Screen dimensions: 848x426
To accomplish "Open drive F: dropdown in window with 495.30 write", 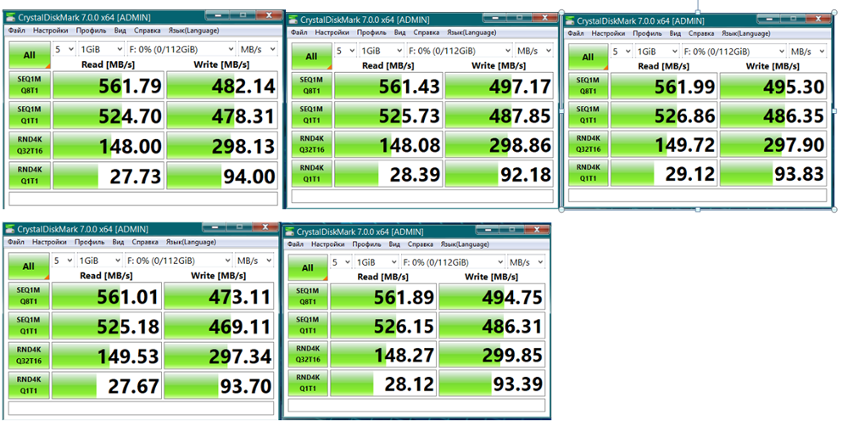I will coord(734,52).
